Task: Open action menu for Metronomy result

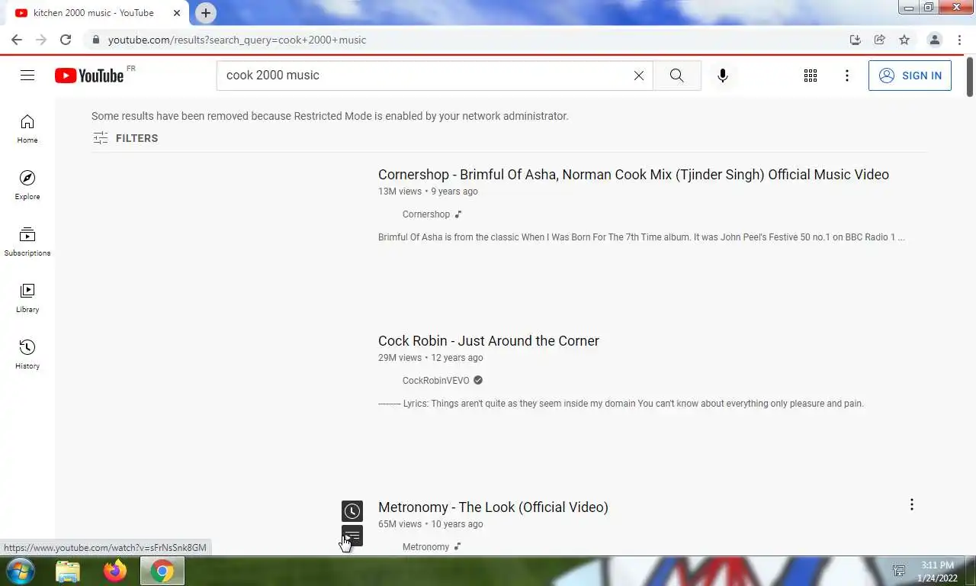Action: (911, 504)
